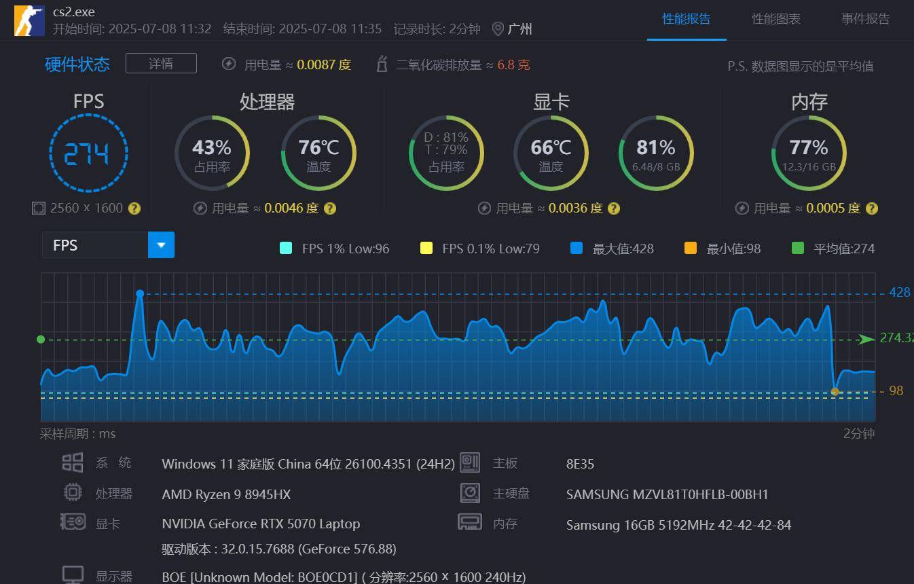Click the 最大值 428 blue color swatch

pyautogui.click(x=577, y=248)
